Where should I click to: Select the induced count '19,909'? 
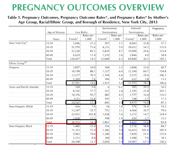pyautogui.click(x=132, y=51)
